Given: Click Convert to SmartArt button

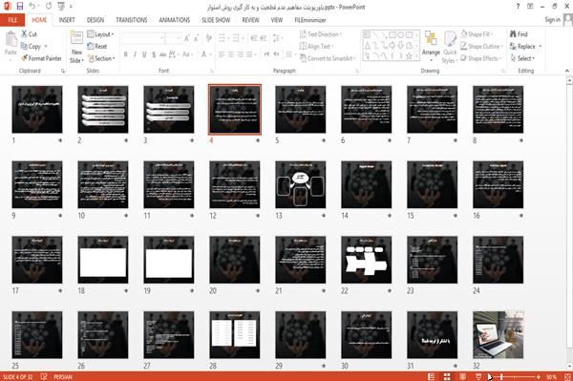Looking at the screenshot, I should pos(328,58).
